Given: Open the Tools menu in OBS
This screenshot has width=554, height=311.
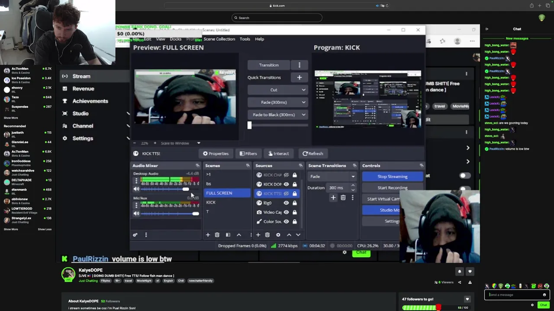Looking at the screenshot, I should pyautogui.click(x=245, y=39).
